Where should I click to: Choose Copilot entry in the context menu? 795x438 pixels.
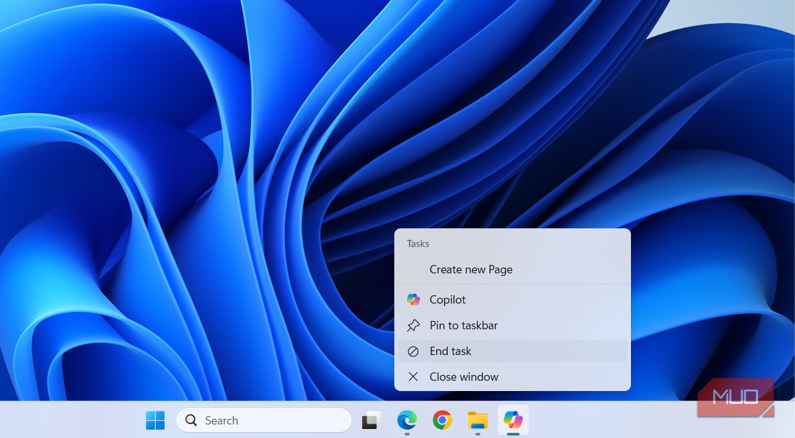click(512, 300)
